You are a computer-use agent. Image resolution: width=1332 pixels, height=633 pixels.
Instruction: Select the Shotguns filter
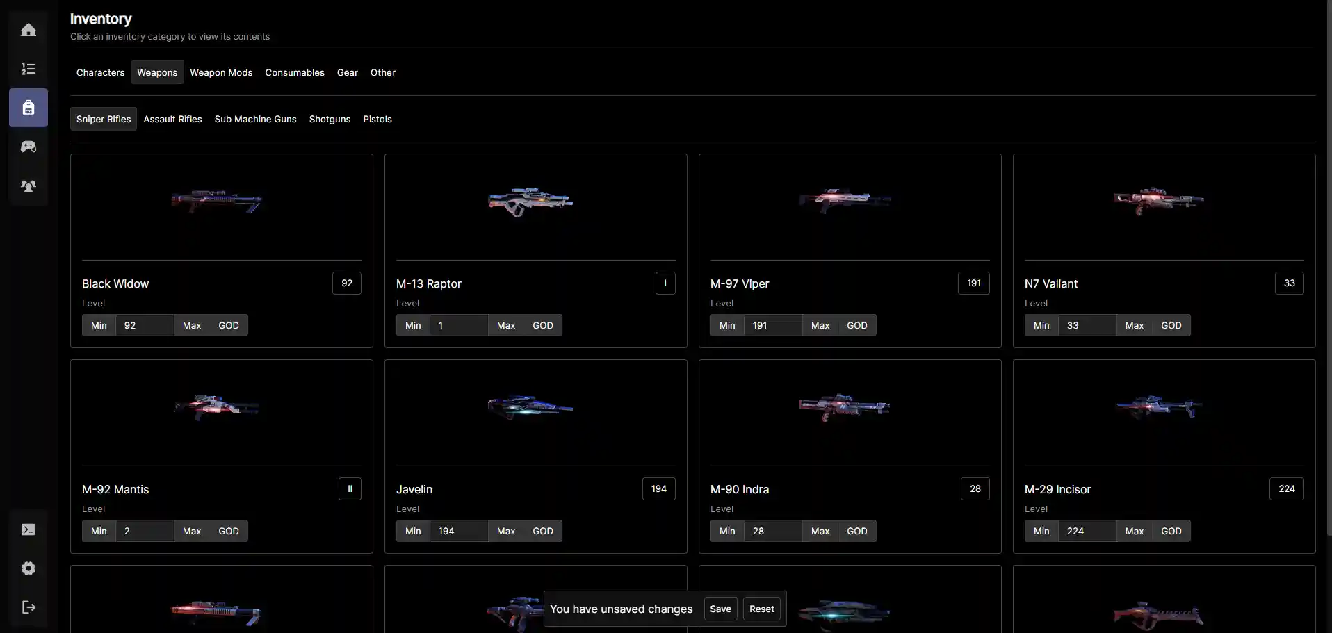[329, 119]
